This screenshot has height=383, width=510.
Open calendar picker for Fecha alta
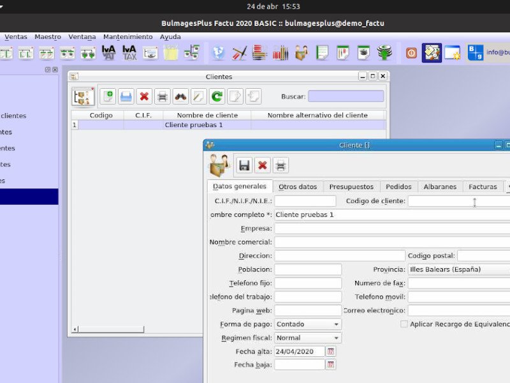[x=330, y=352]
